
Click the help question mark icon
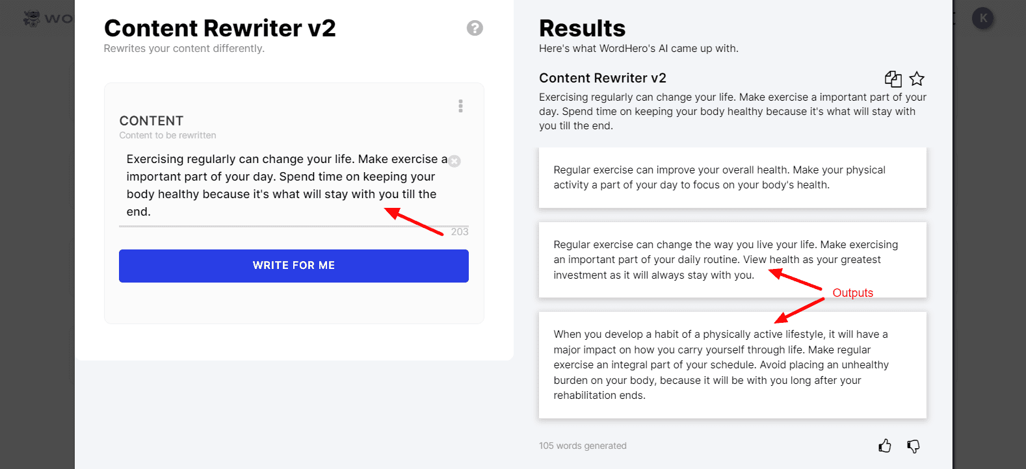tap(475, 28)
